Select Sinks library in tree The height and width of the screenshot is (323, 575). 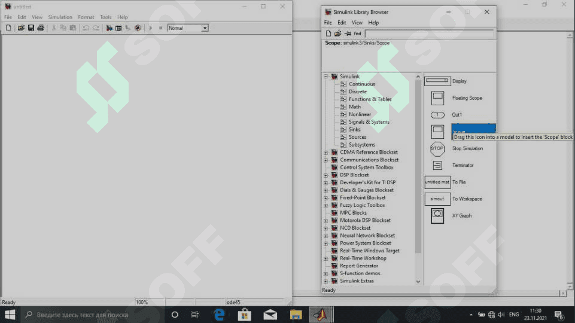click(355, 129)
